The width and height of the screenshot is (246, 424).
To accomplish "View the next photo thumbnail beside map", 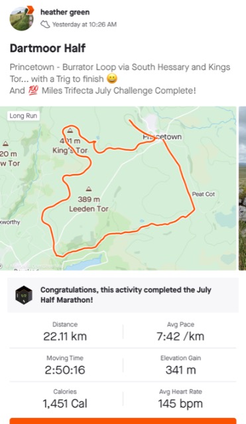I will 242,188.
